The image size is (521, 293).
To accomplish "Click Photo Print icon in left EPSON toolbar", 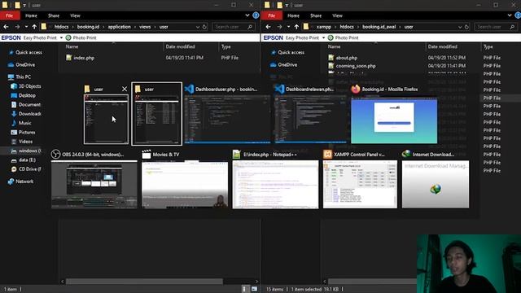I will pyautogui.click(x=68, y=37).
